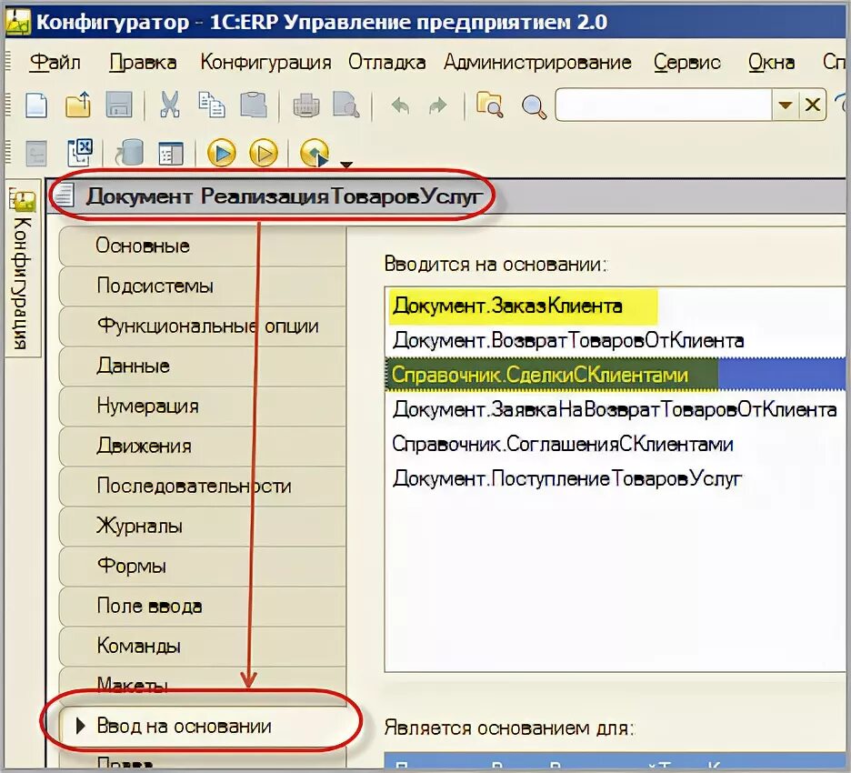Switch to the Последовательности tab
This screenshot has height=773, width=851.
203,487
